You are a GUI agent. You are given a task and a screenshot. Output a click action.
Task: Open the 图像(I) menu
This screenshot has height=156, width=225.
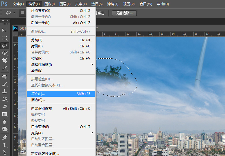click(x=50, y=4)
